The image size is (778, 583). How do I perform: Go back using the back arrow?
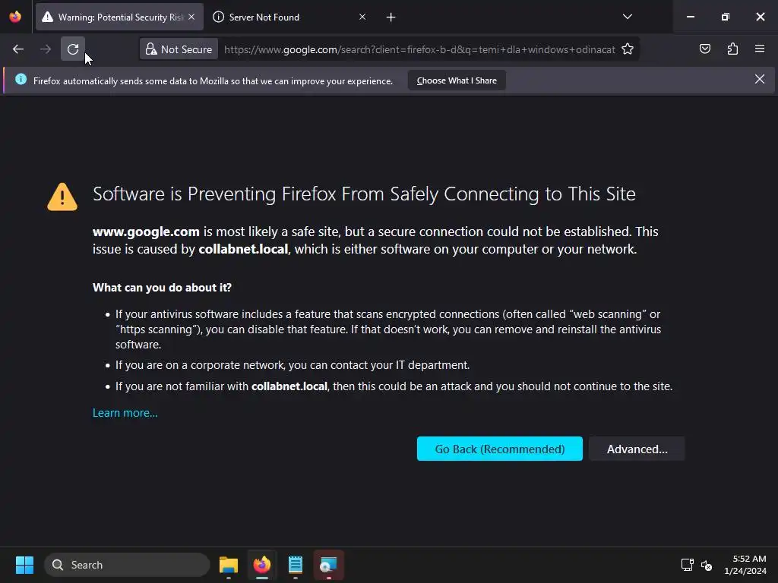tap(18, 49)
